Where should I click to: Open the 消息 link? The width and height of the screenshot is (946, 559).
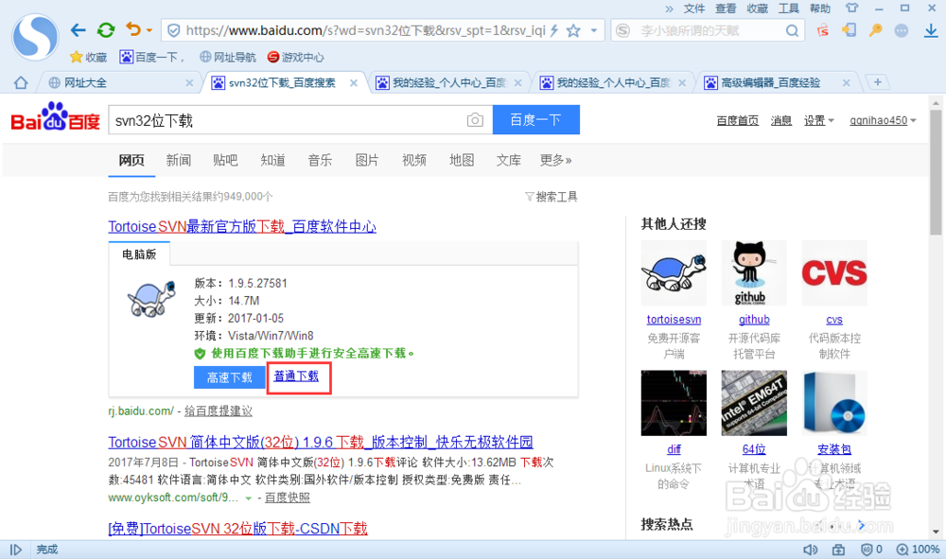coord(780,120)
